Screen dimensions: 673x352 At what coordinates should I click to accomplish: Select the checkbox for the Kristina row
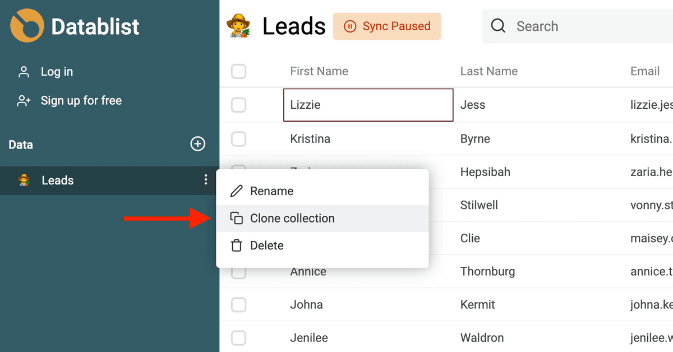(x=239, y=138)
